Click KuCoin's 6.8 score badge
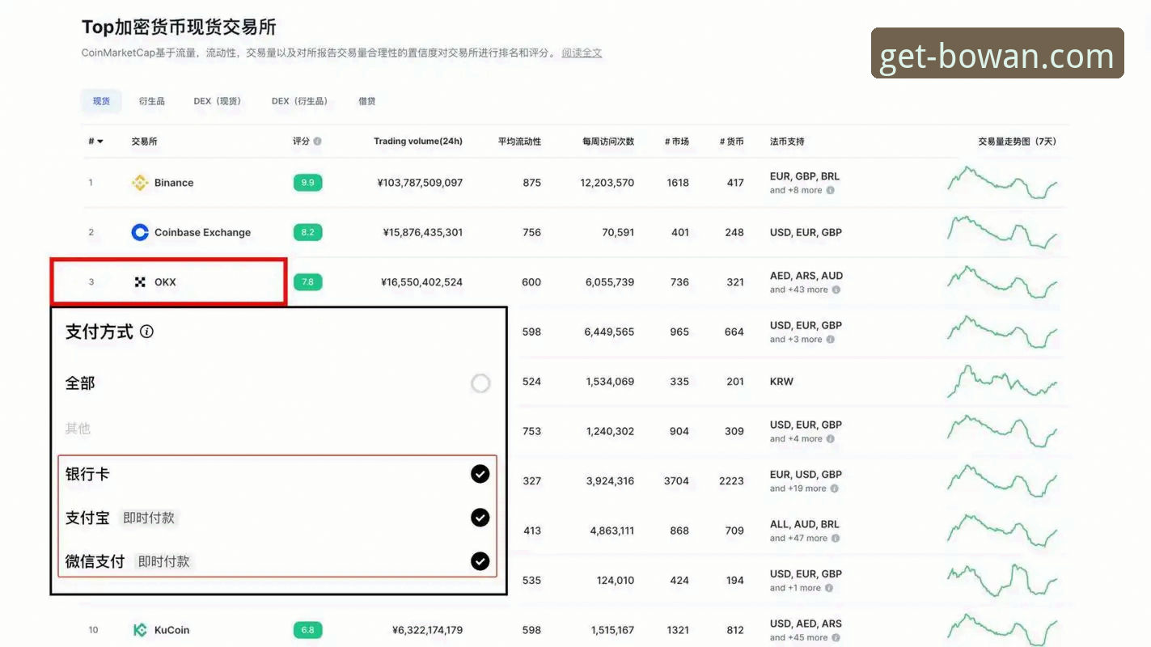Screen dimensions: 1151x647 [307, 630]
